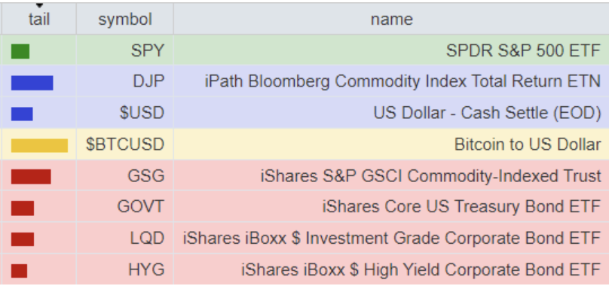Click the red tail bar for GOVT
Viewport: 612px width, 286px height.
(23, 208)
